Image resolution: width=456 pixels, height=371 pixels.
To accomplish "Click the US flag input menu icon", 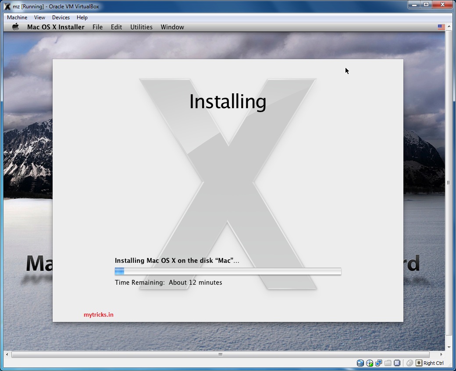I will pyautogui.click(x=441, y=27).
